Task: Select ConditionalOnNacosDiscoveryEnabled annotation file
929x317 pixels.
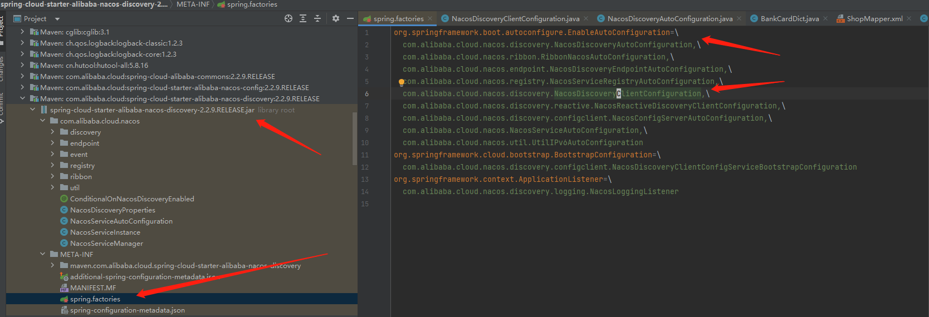Action: (132, 199)
